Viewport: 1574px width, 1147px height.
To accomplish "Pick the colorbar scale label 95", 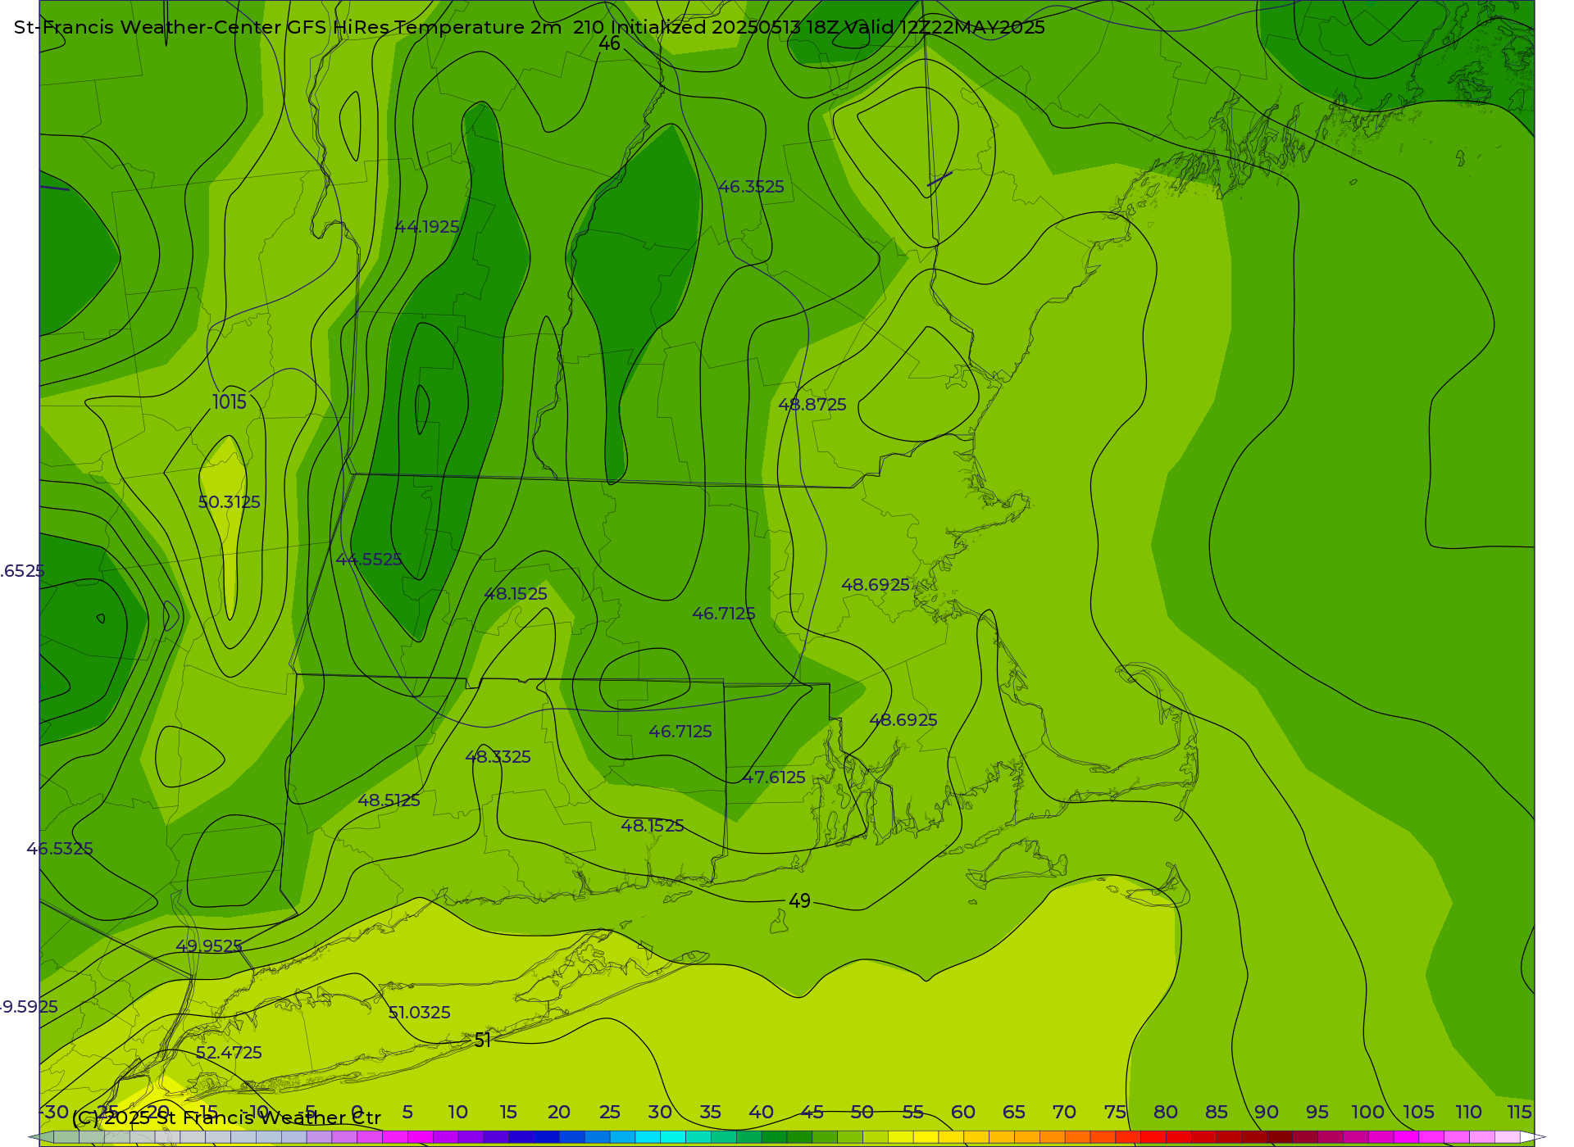I will pos(1317,1113).
